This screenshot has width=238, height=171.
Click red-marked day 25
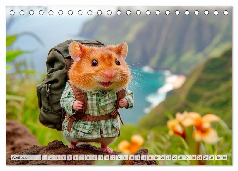click(193, 157)
